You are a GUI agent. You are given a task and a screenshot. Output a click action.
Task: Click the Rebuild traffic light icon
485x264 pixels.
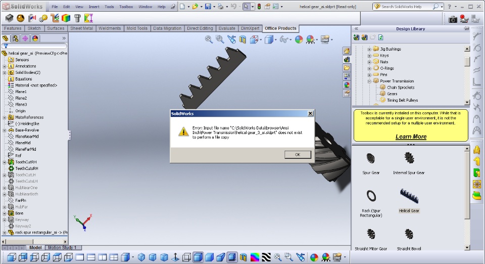[x=259, y=7]
